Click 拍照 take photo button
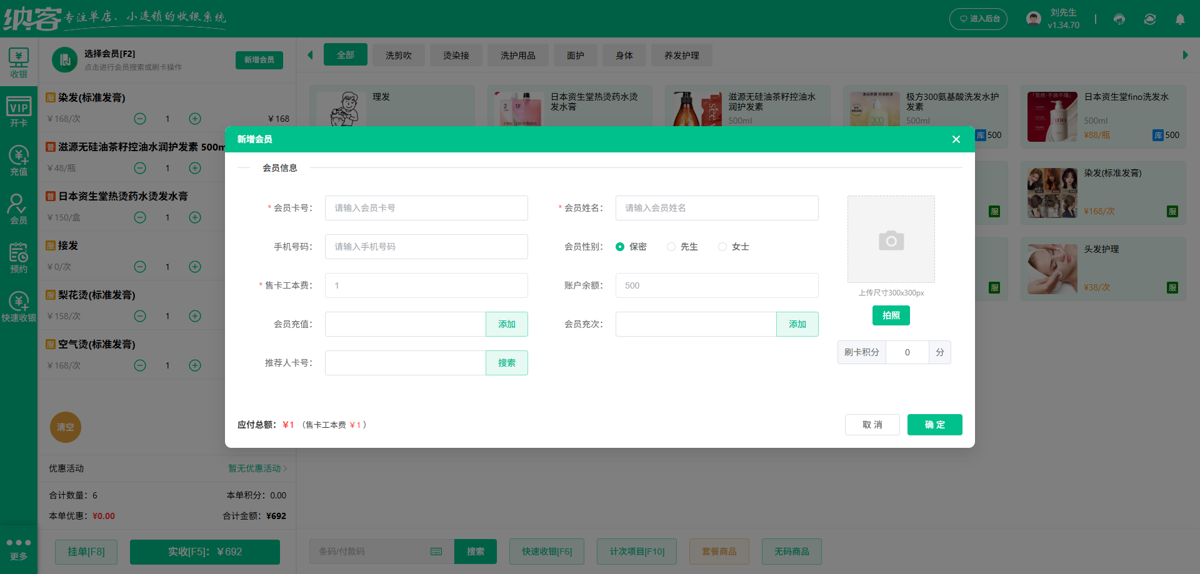 891,315
